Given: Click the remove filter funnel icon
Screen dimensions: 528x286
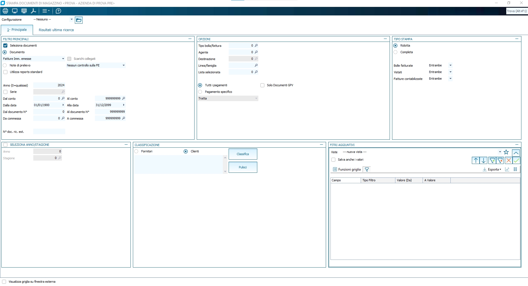Looking at the screenshot, I should click(x=500, y=161).
